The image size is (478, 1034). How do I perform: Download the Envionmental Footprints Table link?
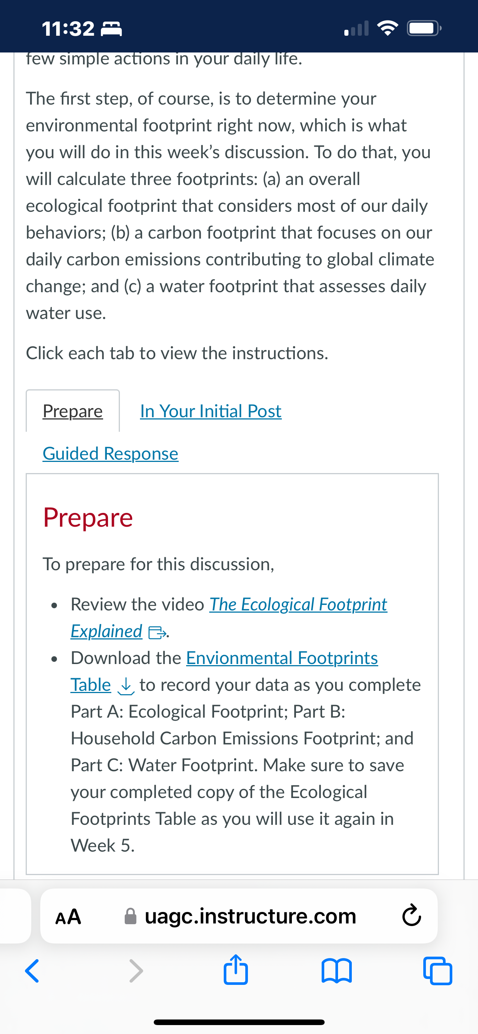click(x=224, y=671)
